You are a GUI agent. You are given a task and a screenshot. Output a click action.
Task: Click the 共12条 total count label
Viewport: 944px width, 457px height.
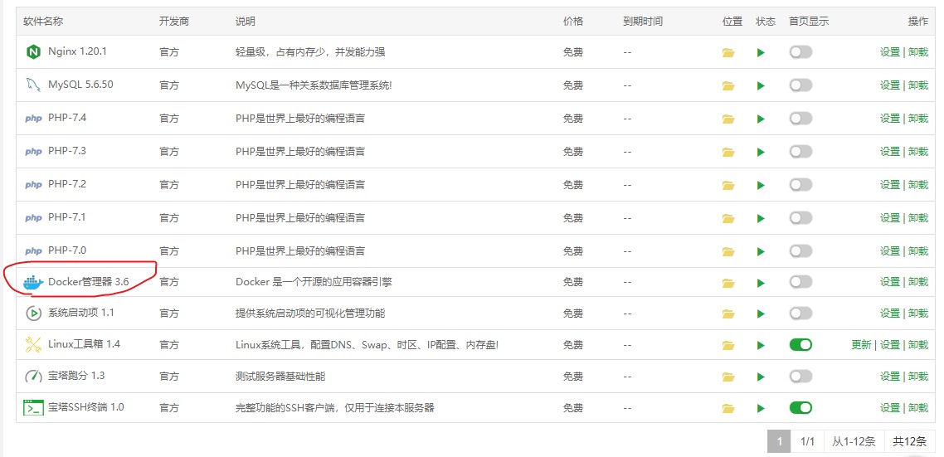[910, 442]
